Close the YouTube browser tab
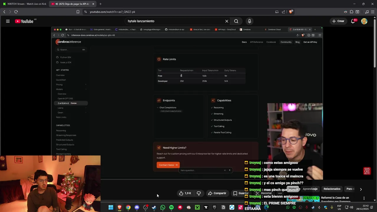Screen dimensions: 377x212 [x=93, y=4]
